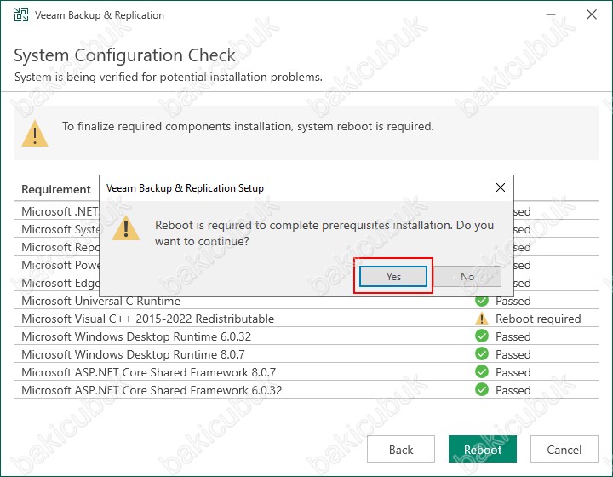613x477 pixels.
Task: Click warning icon beside finalize installation message
Action: click(35, 134)
